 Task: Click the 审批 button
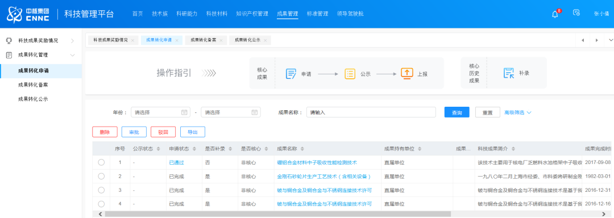tap(134, 132)
